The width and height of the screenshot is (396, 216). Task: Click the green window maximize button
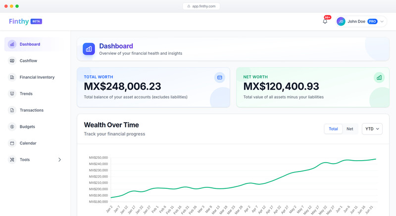17,6
